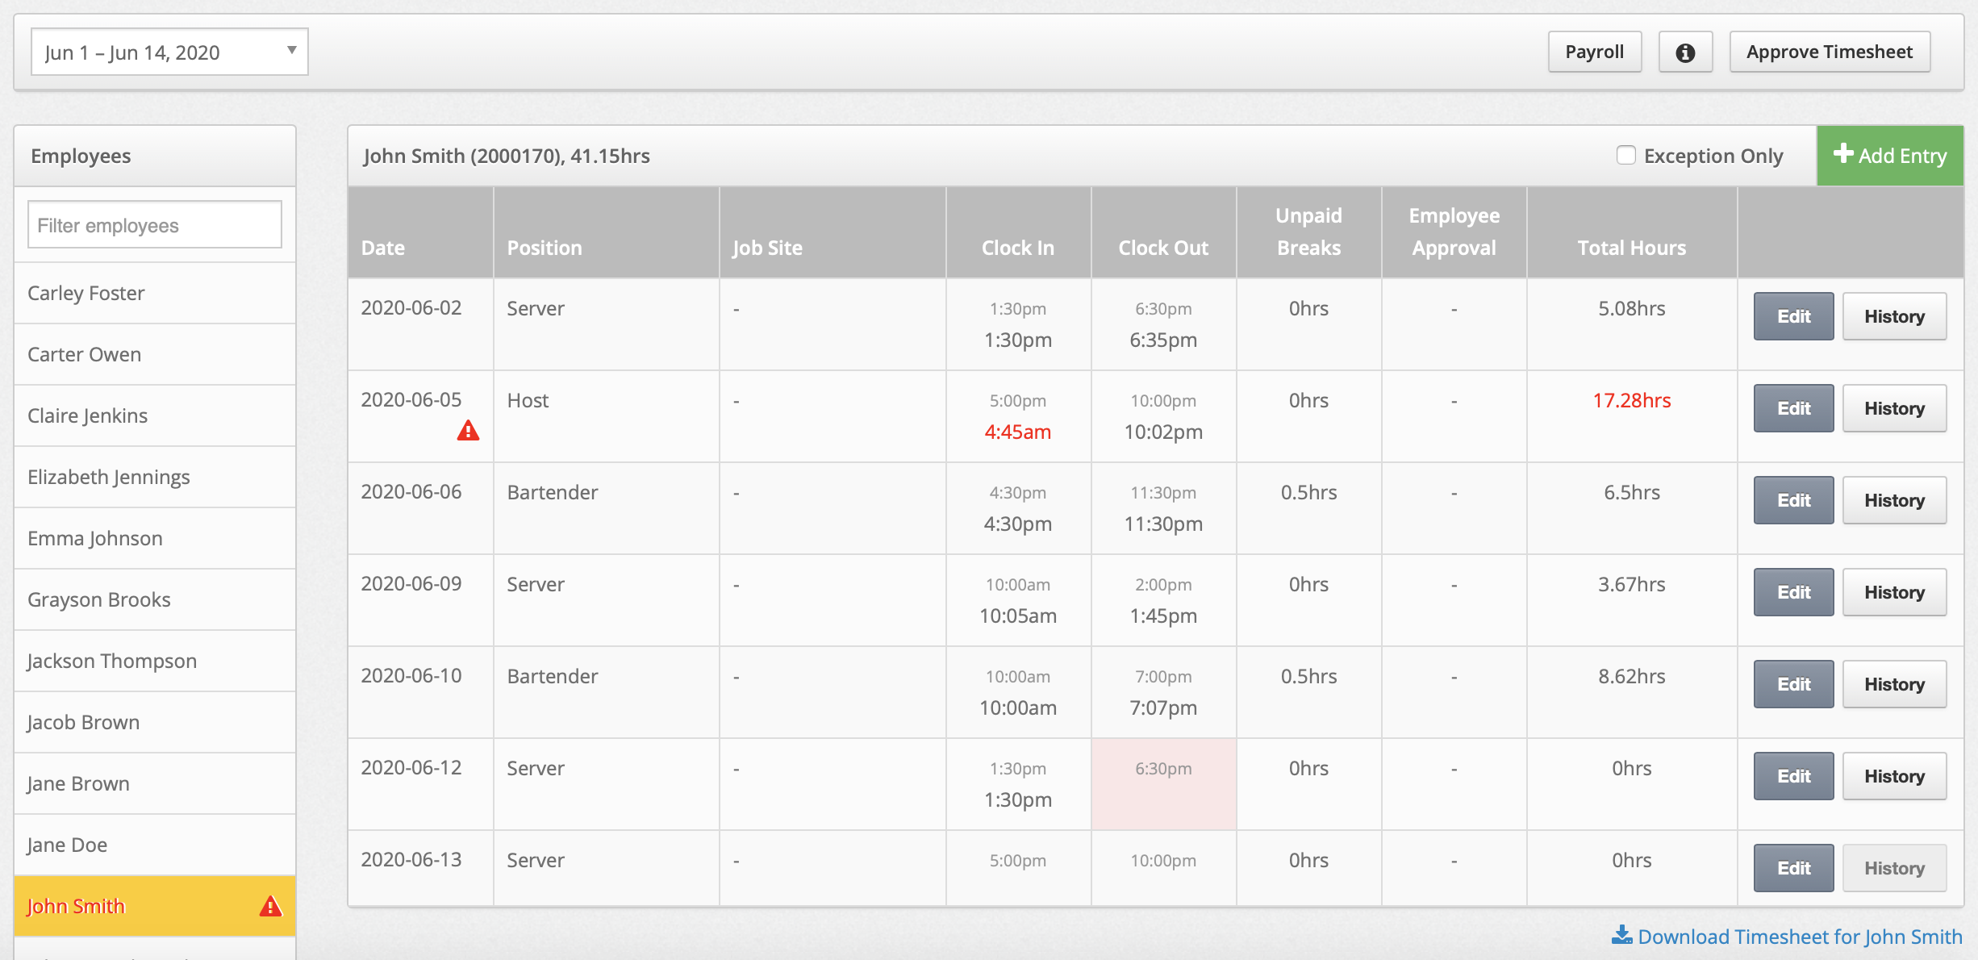The width and height of the screenshot is (1978, 960).
Task: View History for 2020-06-02 entry
Action: click(x=1894, y=316)
